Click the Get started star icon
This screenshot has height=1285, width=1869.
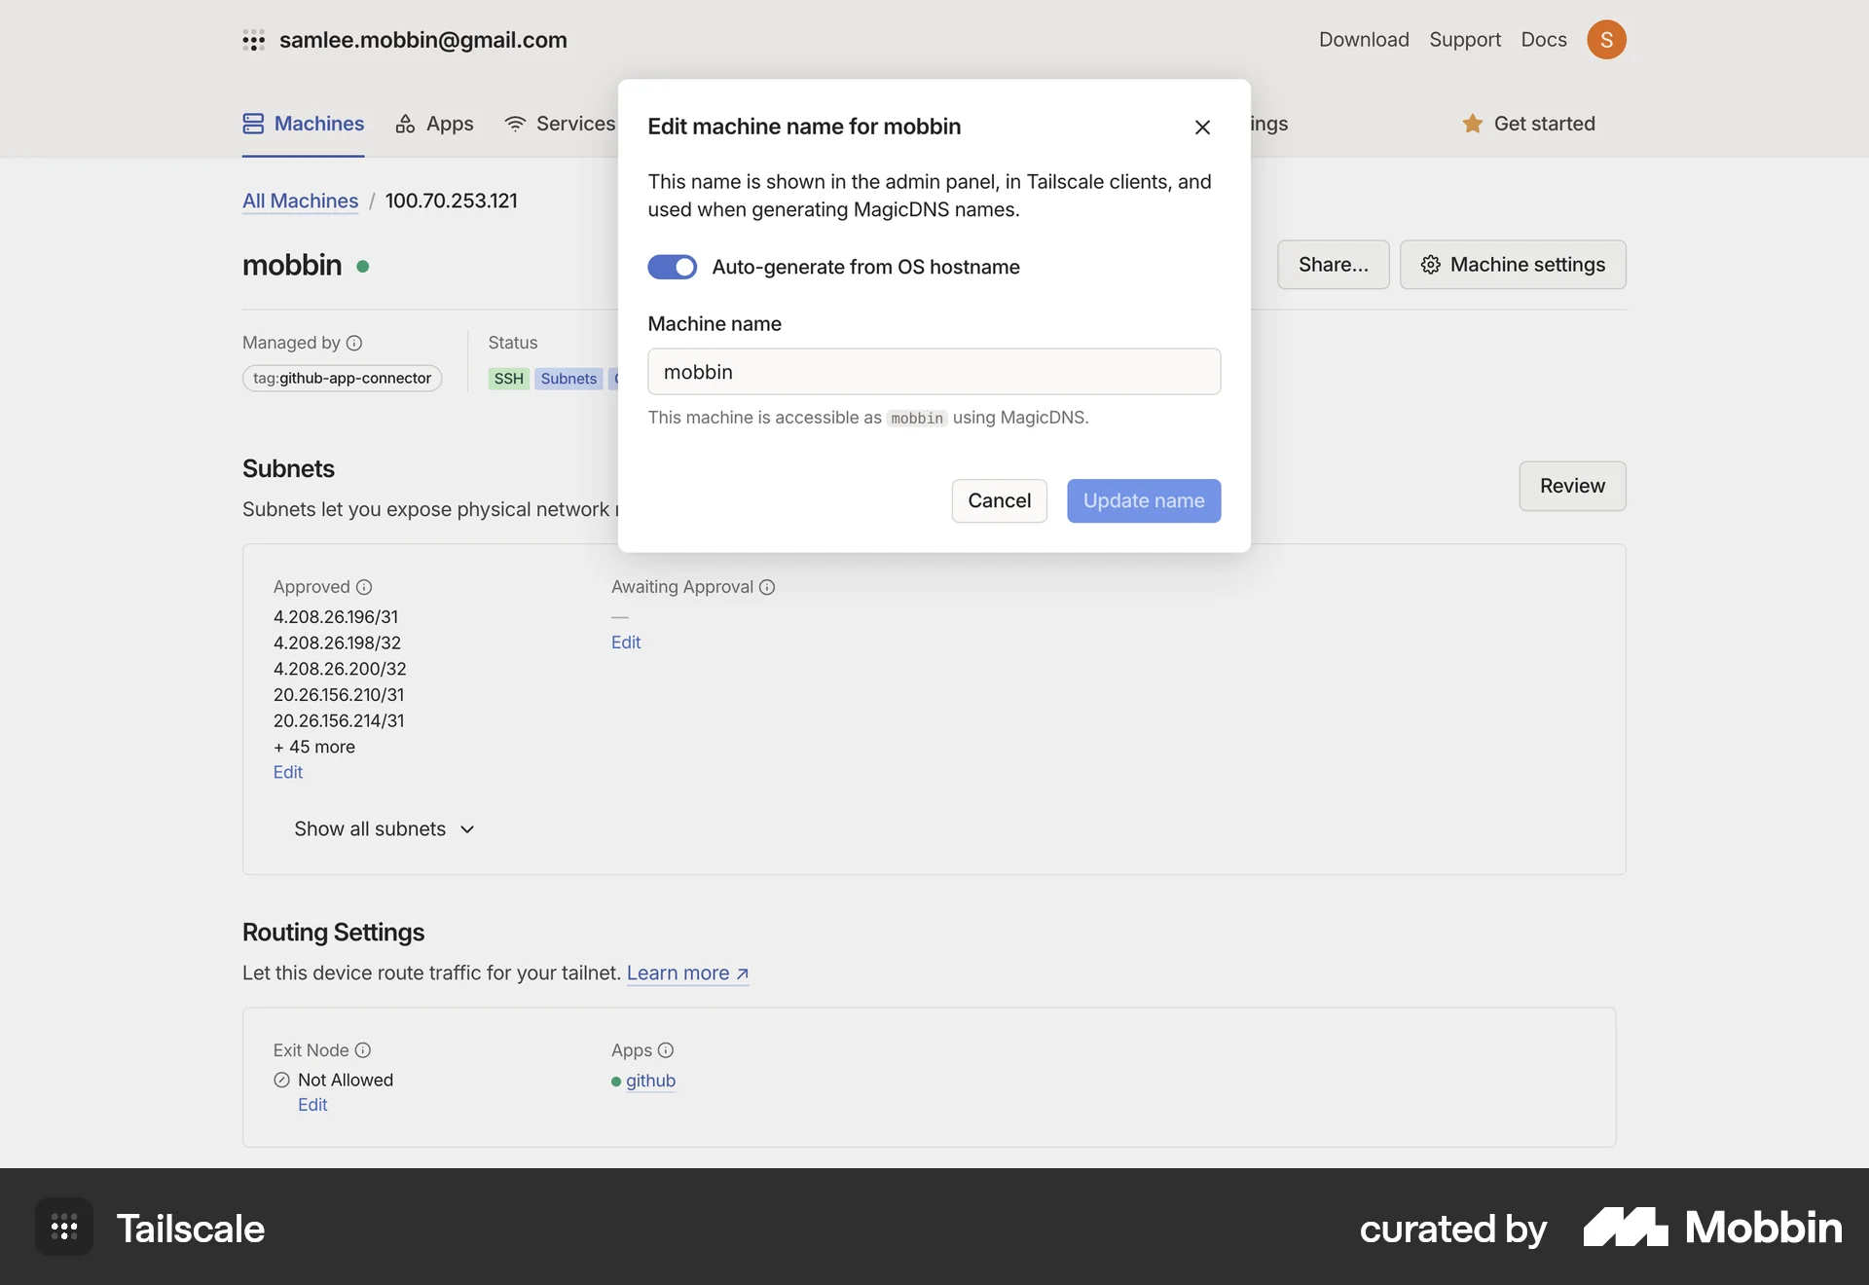pyautogui.click(x=1473, y=124)
